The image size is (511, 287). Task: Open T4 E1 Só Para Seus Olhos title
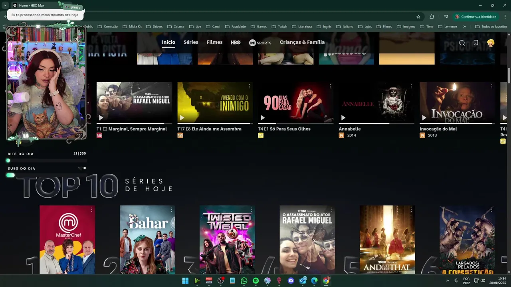284,129
